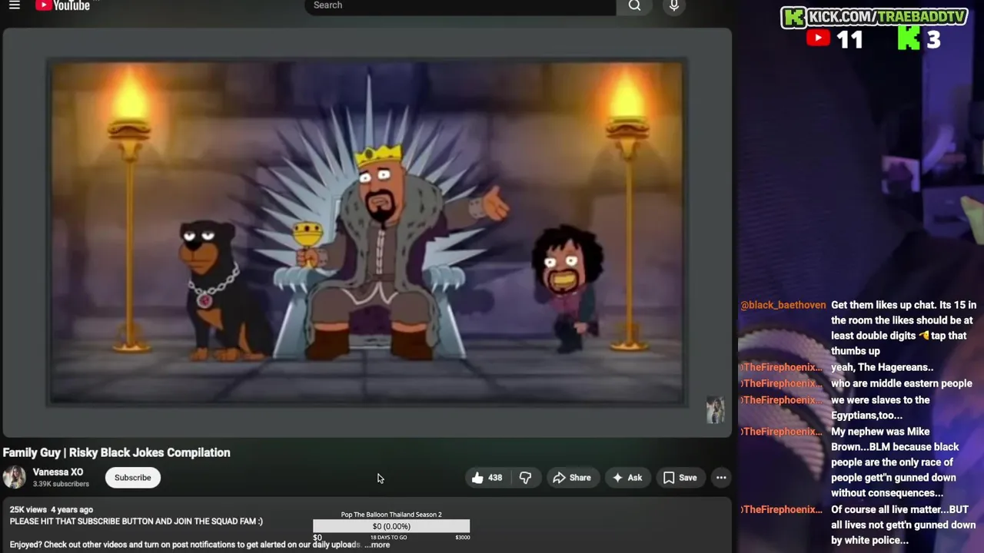Open the Share dialog
984x553 pixels.
tap(572, 478)
